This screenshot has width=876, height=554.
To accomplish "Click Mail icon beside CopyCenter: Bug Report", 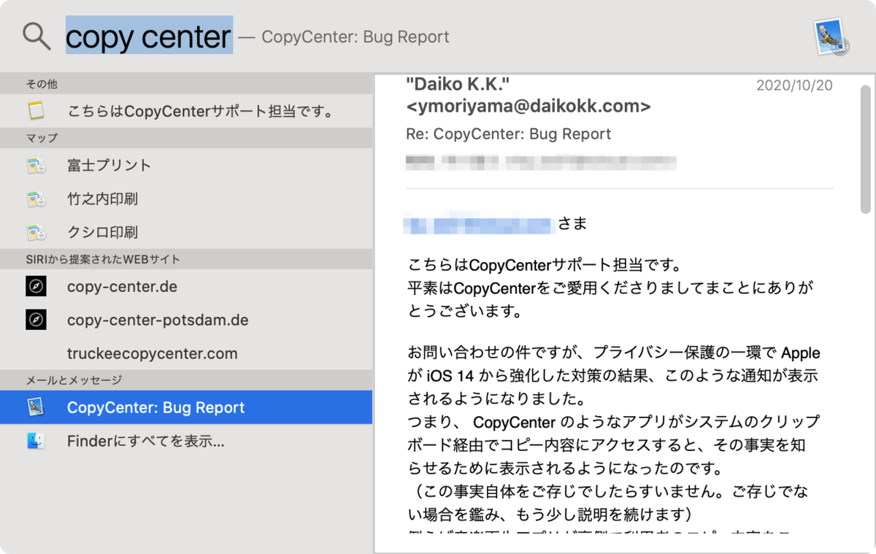I will click(x=36, y=407).
